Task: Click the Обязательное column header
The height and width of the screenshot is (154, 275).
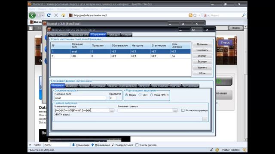Action: click(121, 46)
